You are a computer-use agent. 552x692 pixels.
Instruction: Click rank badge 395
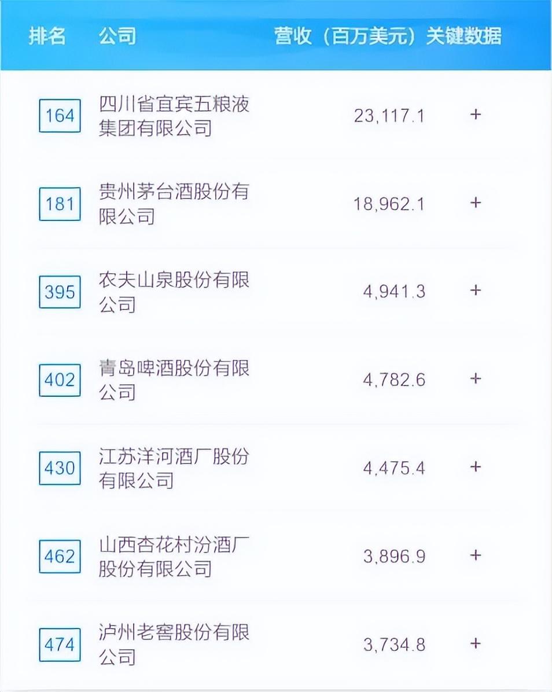(60, 292)
